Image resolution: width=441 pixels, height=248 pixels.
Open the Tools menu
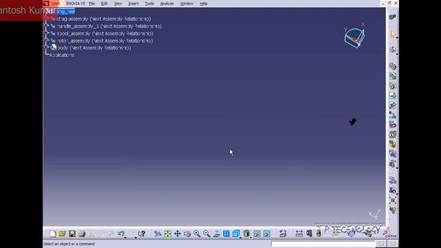(150, 3)
